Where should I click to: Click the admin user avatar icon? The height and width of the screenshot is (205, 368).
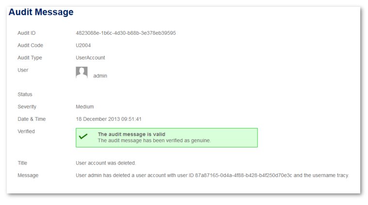coord(81,72)
